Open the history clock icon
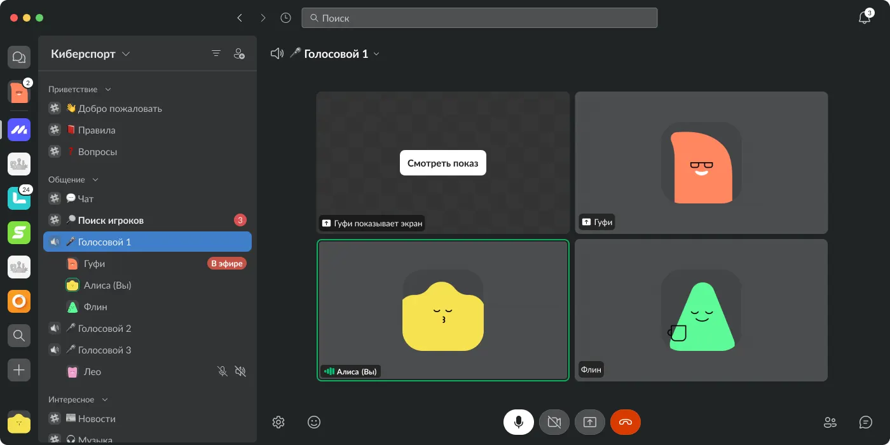 pyautogui.click(x=286, y=18)
